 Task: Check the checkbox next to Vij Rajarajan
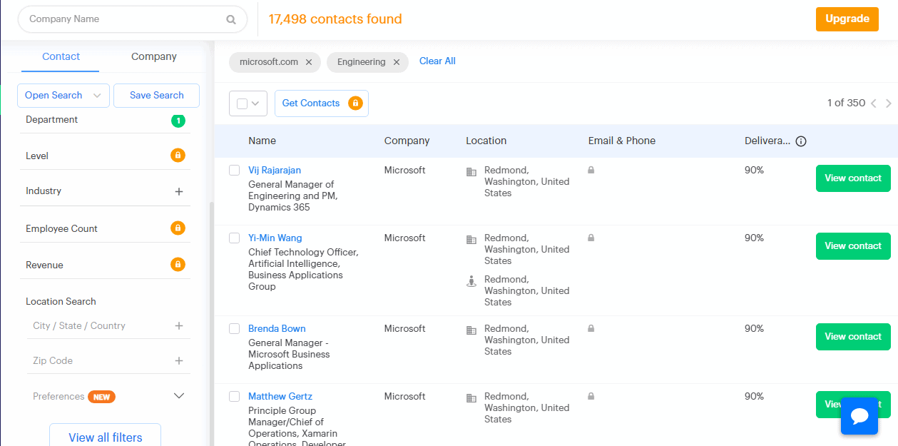pos(234,170)
